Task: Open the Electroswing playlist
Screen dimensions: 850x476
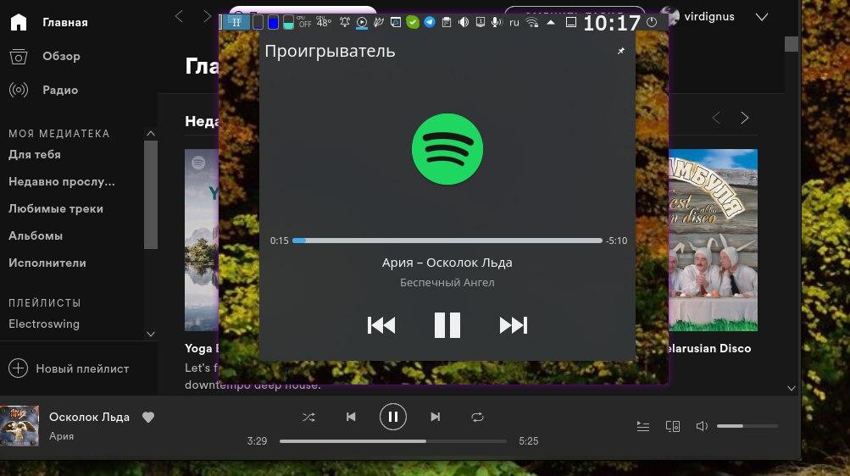Action: click(x=44, y=324)
